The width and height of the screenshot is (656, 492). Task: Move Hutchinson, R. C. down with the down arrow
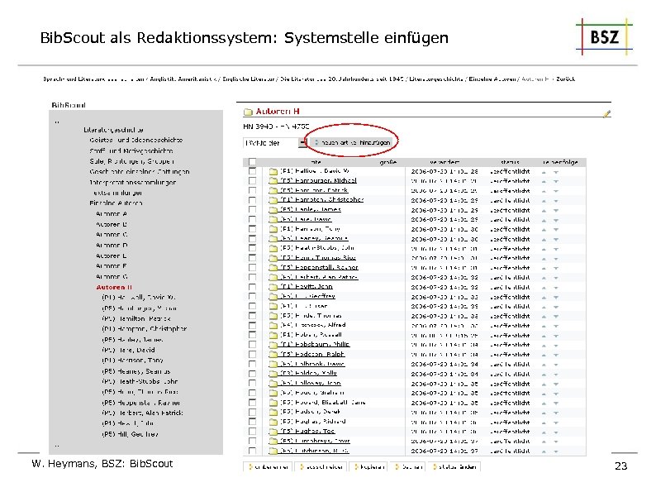pos(556,451)
